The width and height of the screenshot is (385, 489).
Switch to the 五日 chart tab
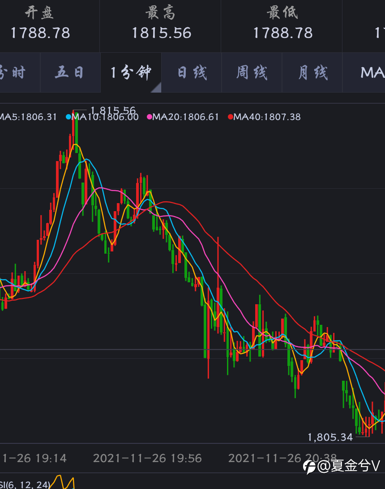click(70, 72)
